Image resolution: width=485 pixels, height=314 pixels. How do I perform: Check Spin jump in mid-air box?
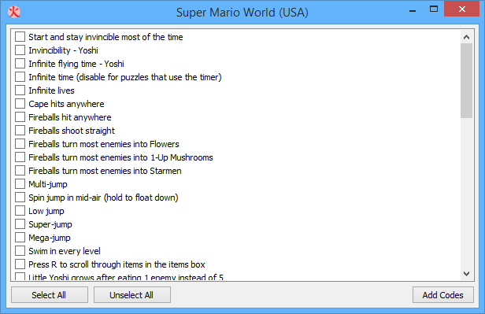click(20, 198)
